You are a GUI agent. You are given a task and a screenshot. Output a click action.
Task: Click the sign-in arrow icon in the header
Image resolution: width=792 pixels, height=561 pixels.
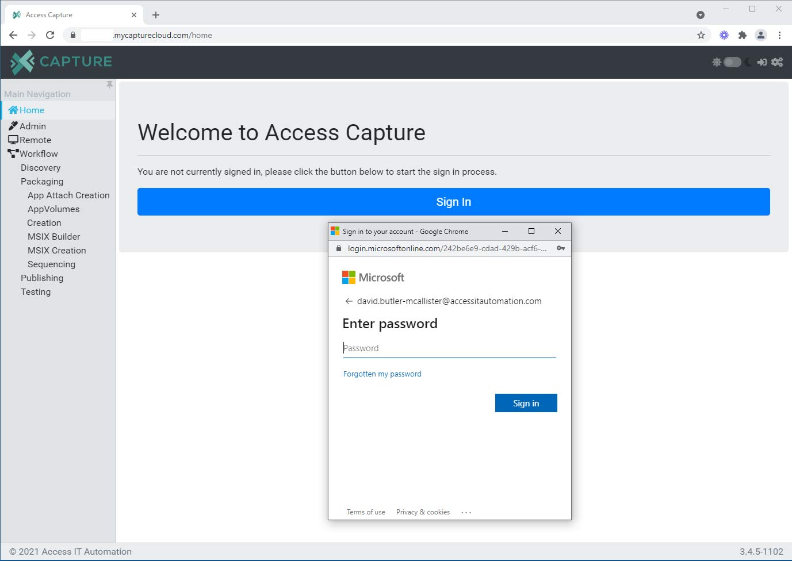point(762,62)
